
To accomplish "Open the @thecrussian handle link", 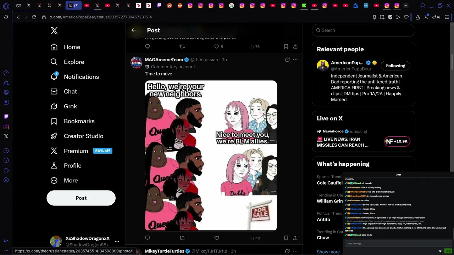I will (x=204, y=59).
